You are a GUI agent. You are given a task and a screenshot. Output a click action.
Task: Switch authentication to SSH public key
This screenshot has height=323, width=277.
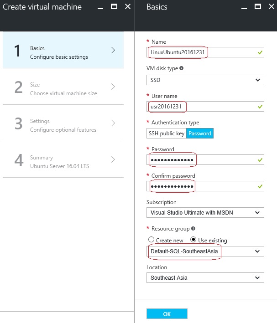click(167, 133)
